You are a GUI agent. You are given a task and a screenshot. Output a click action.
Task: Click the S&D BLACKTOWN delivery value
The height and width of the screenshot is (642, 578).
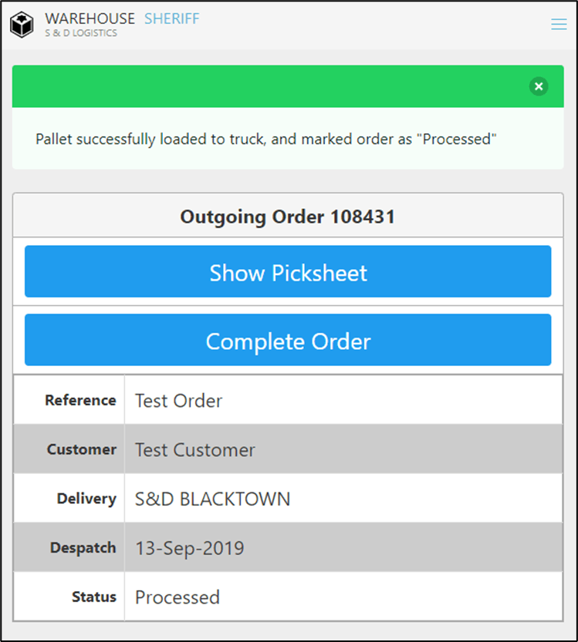(x=212, y=499)
